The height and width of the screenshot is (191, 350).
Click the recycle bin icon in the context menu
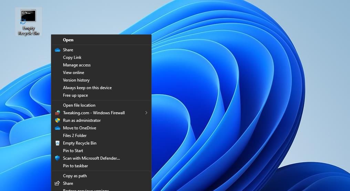58,143
